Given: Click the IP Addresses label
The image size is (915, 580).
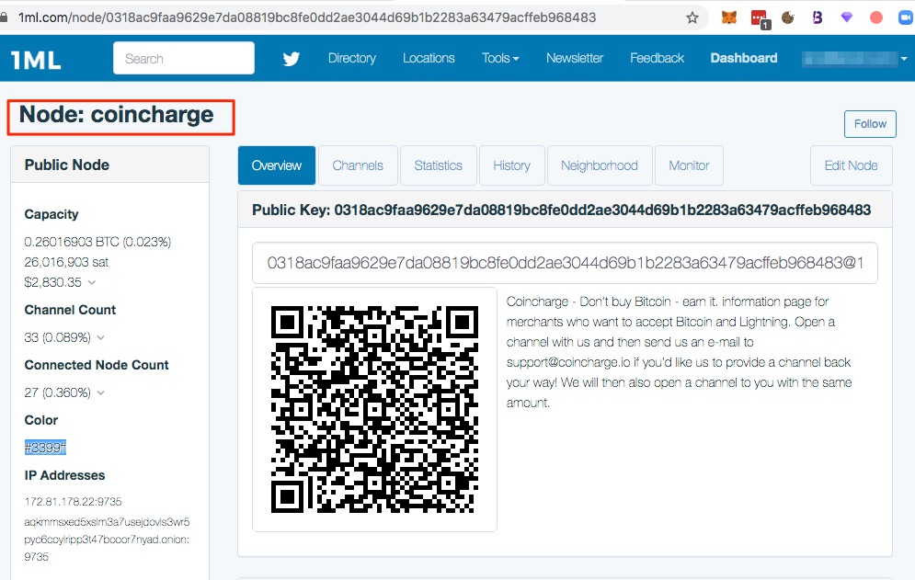Looking at the screenshot, I should 64,475.
